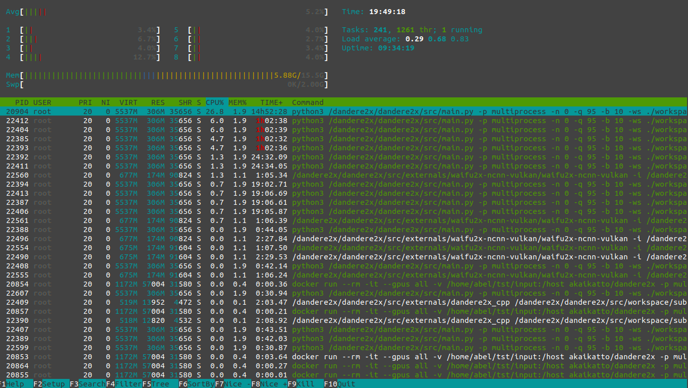Sort processes by the CPU% column
The image size is (688, 388).
[216, 102]
